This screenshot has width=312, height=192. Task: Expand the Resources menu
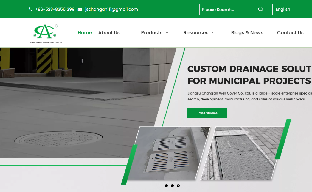196,33
